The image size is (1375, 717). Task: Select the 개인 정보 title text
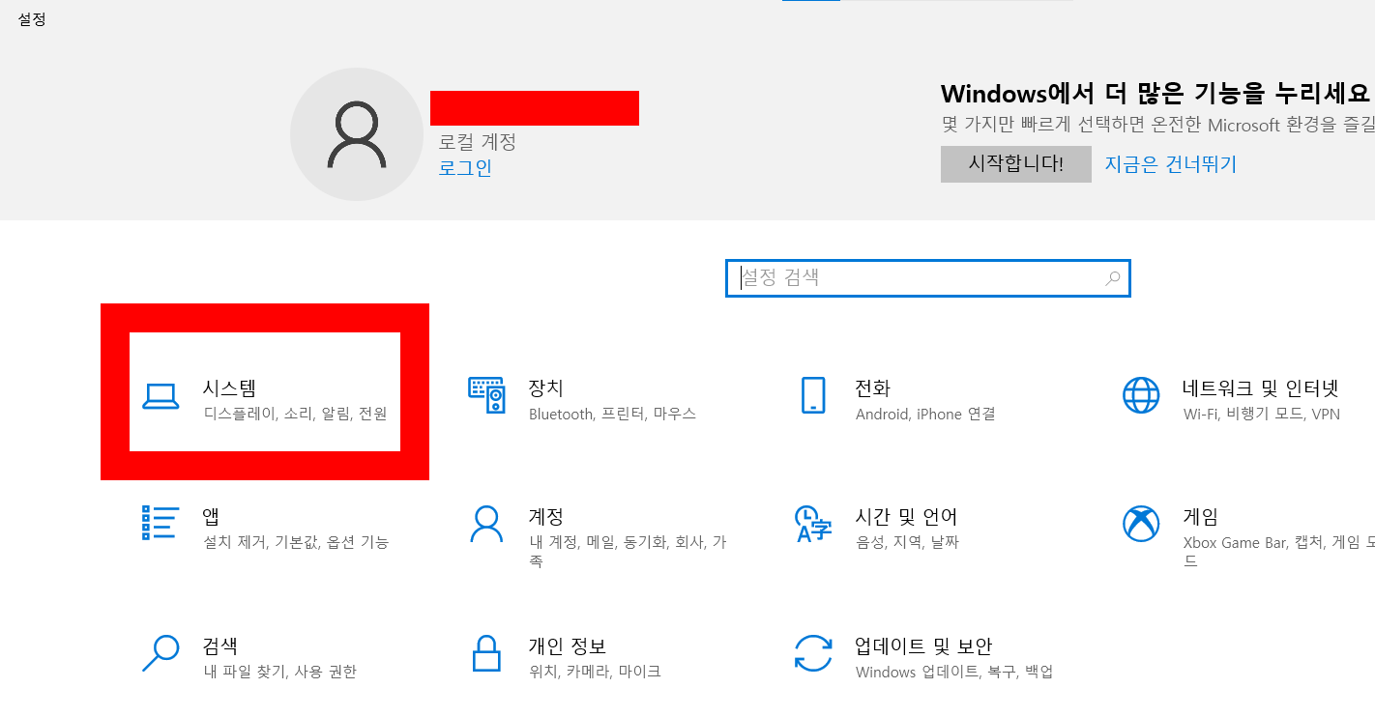pyautogui.click(x=568, y=646)
